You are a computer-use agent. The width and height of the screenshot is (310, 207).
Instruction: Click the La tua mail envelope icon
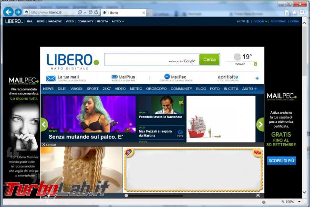(x=51, y=79)
